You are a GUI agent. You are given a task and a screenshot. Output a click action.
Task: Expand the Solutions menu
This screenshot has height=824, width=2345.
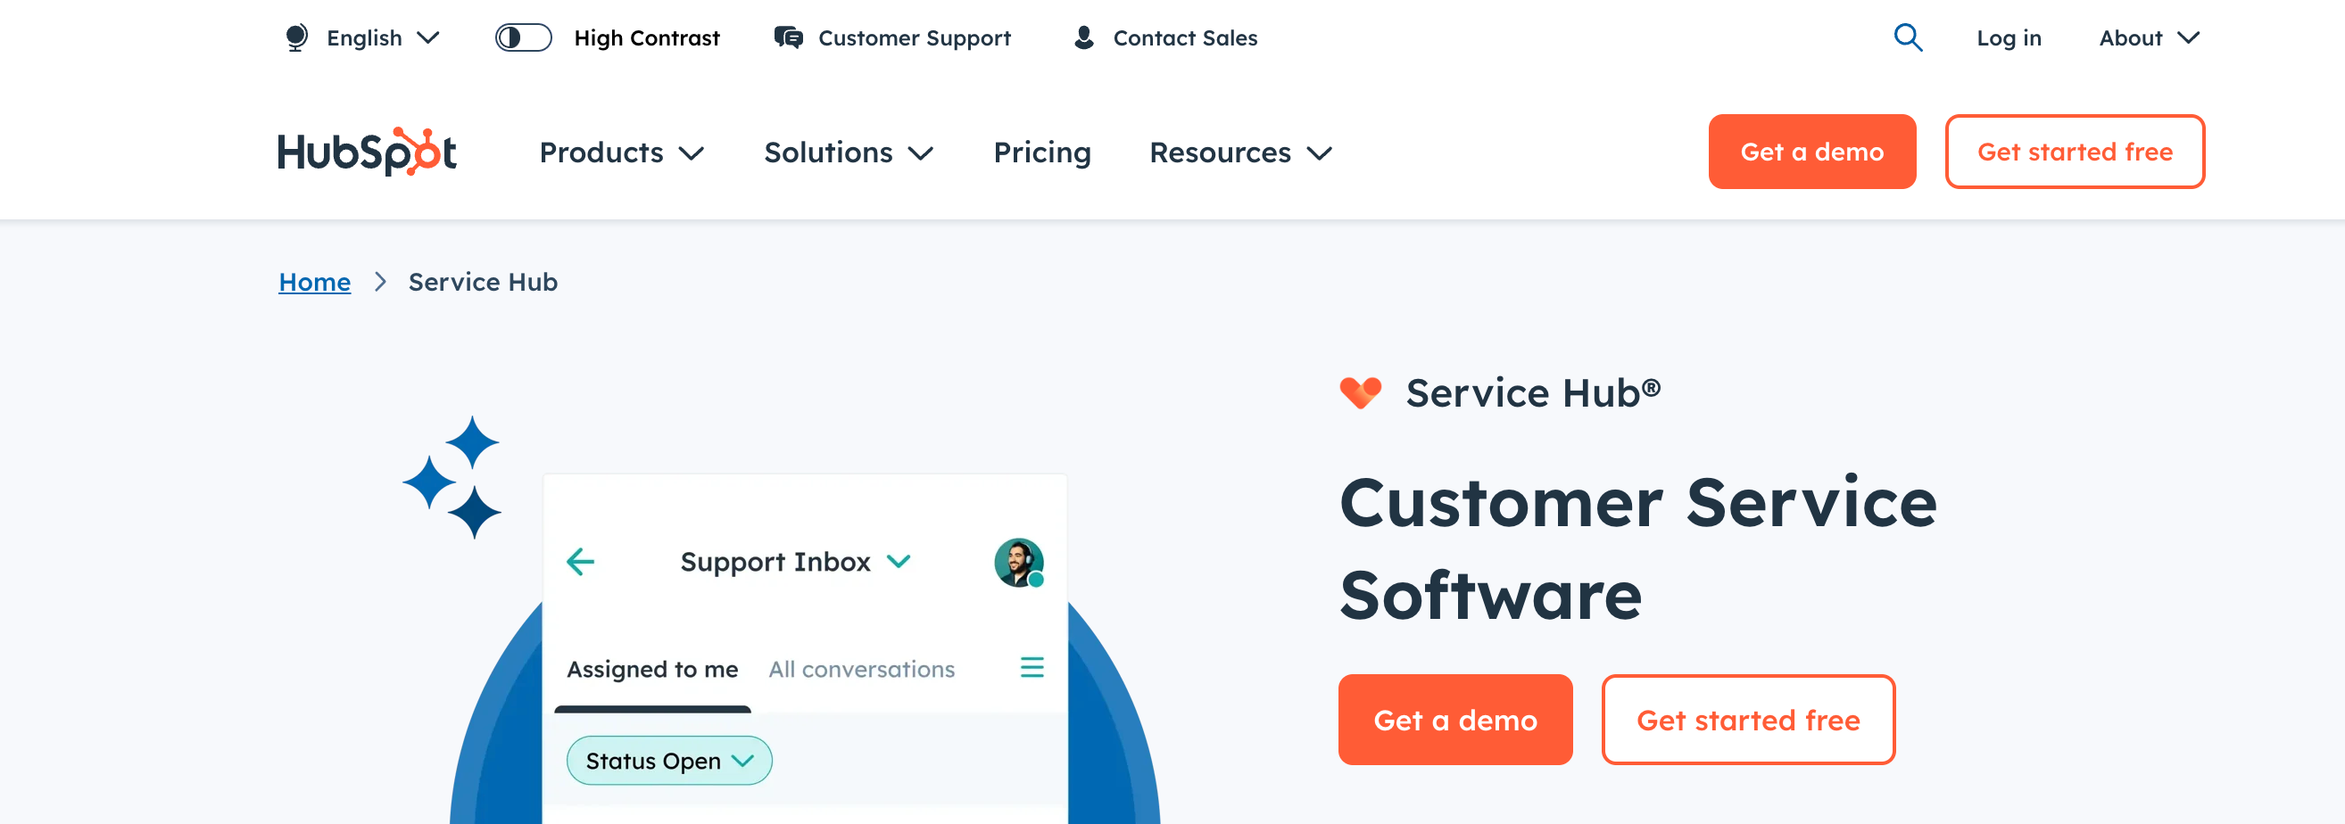pos(849,152)
